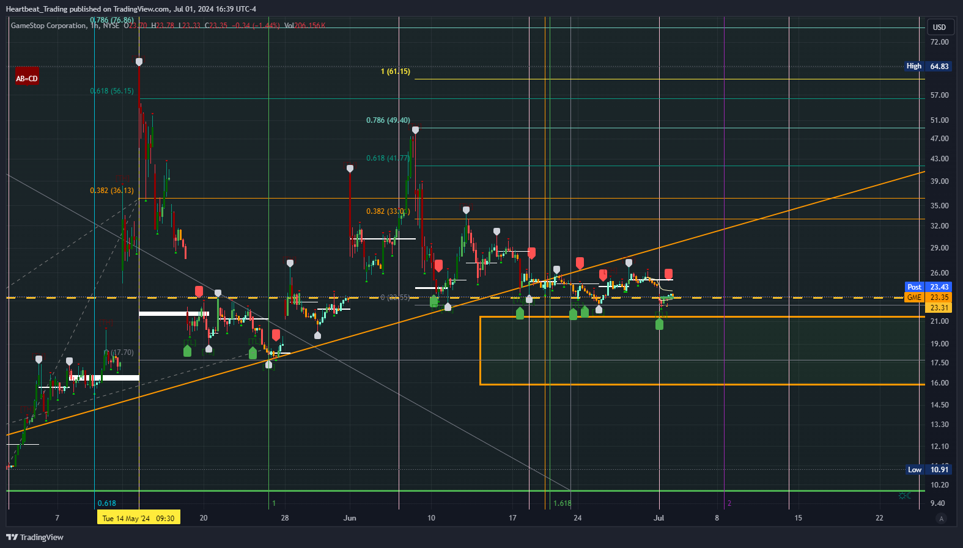Click the white marker atop the 49.40 peak
This screenshot has width=963, height=548.
(416, 130)
